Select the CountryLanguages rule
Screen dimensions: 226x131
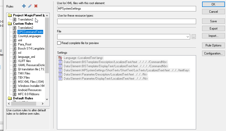click(x=29, y=36)
